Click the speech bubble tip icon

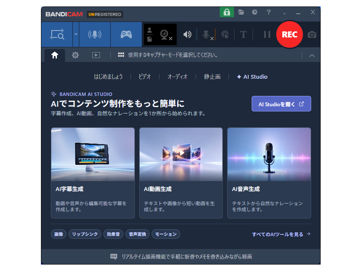114,257
